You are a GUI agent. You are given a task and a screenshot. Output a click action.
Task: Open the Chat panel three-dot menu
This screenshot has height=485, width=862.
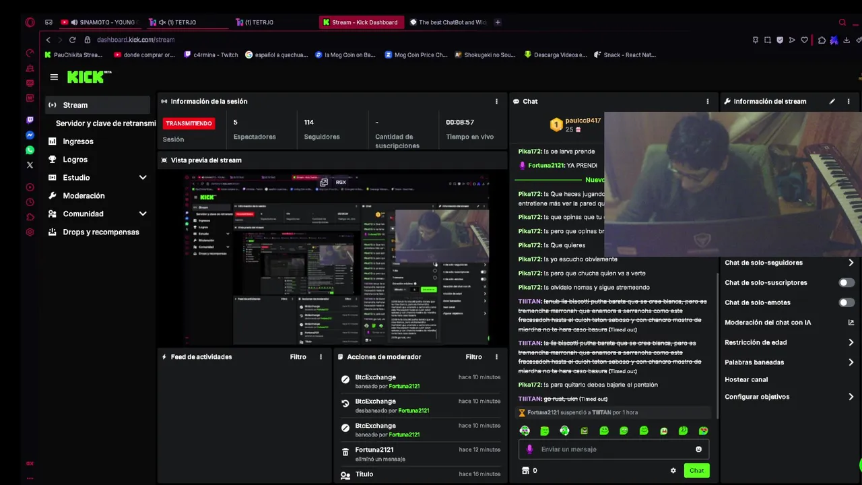[707, 102]
